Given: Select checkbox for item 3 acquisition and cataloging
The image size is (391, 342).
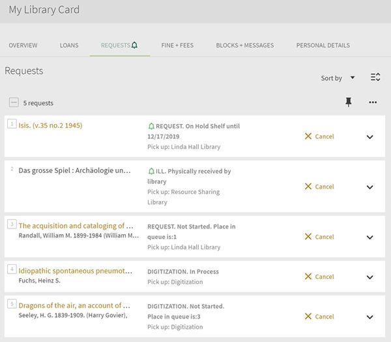Looking at the screenshot, I should pos(12,224).
